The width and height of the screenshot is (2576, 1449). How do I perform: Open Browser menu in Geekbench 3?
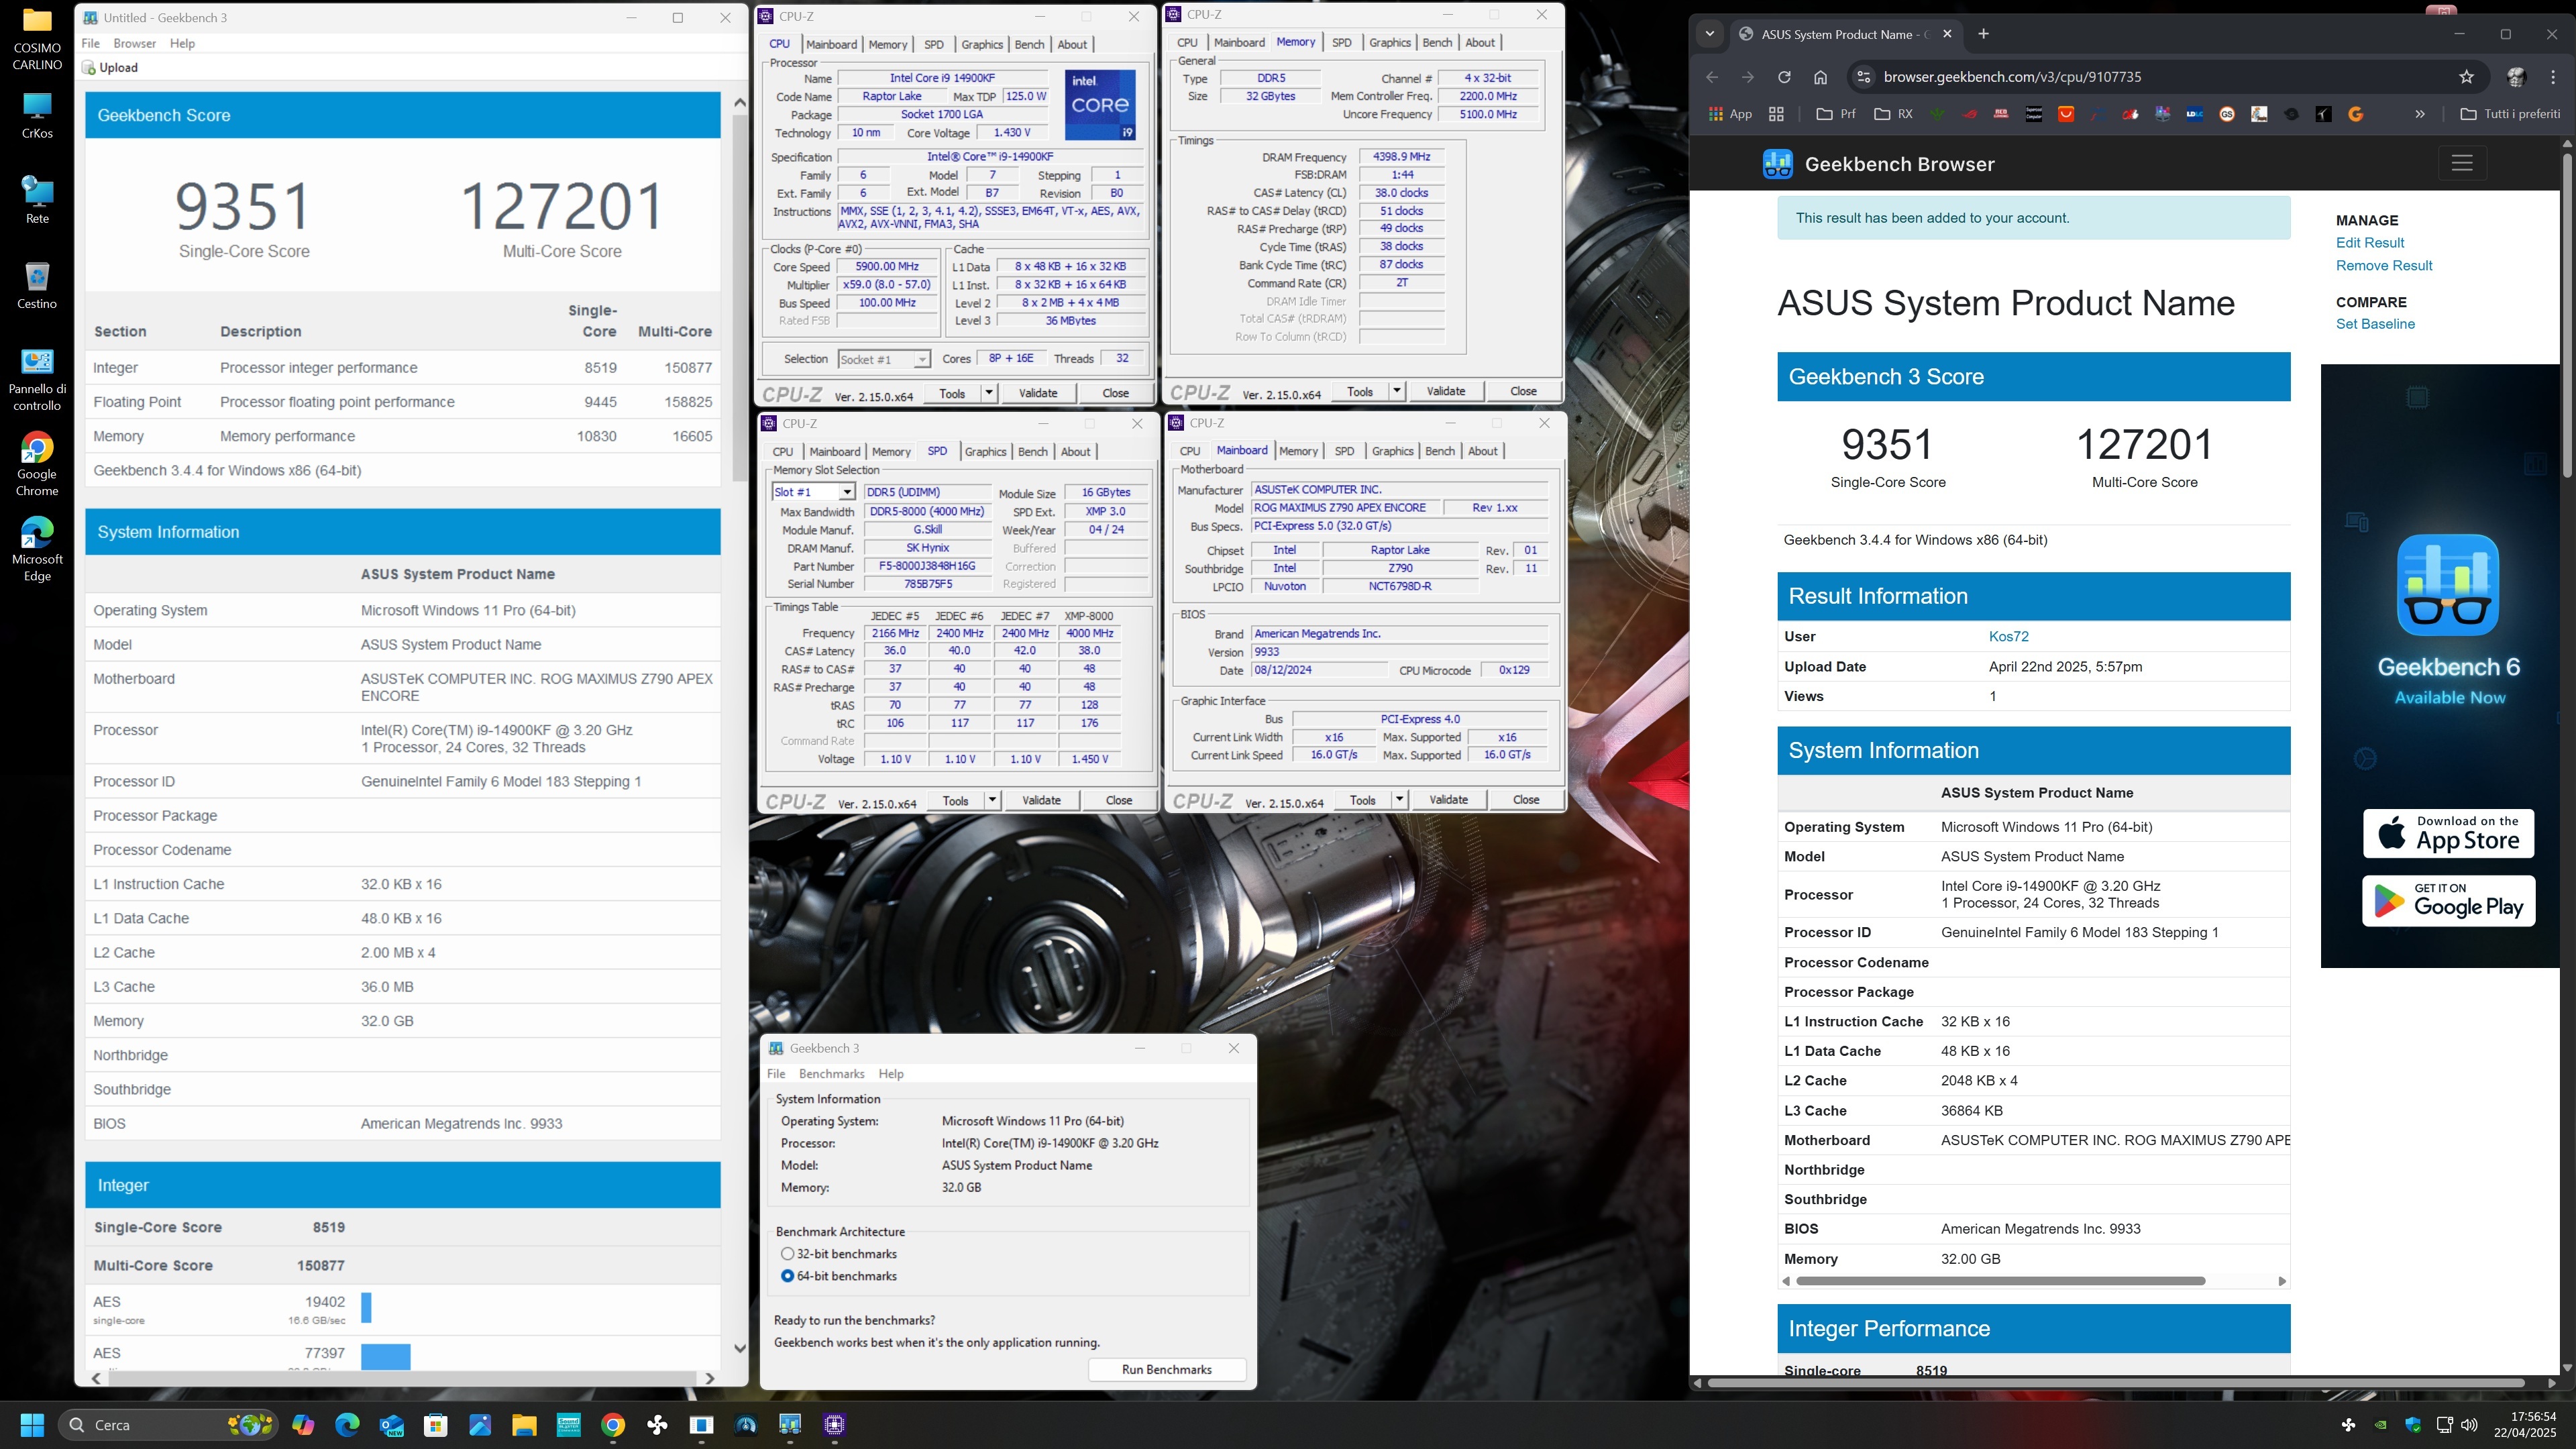pyautogui.click(x=134, y=43)
